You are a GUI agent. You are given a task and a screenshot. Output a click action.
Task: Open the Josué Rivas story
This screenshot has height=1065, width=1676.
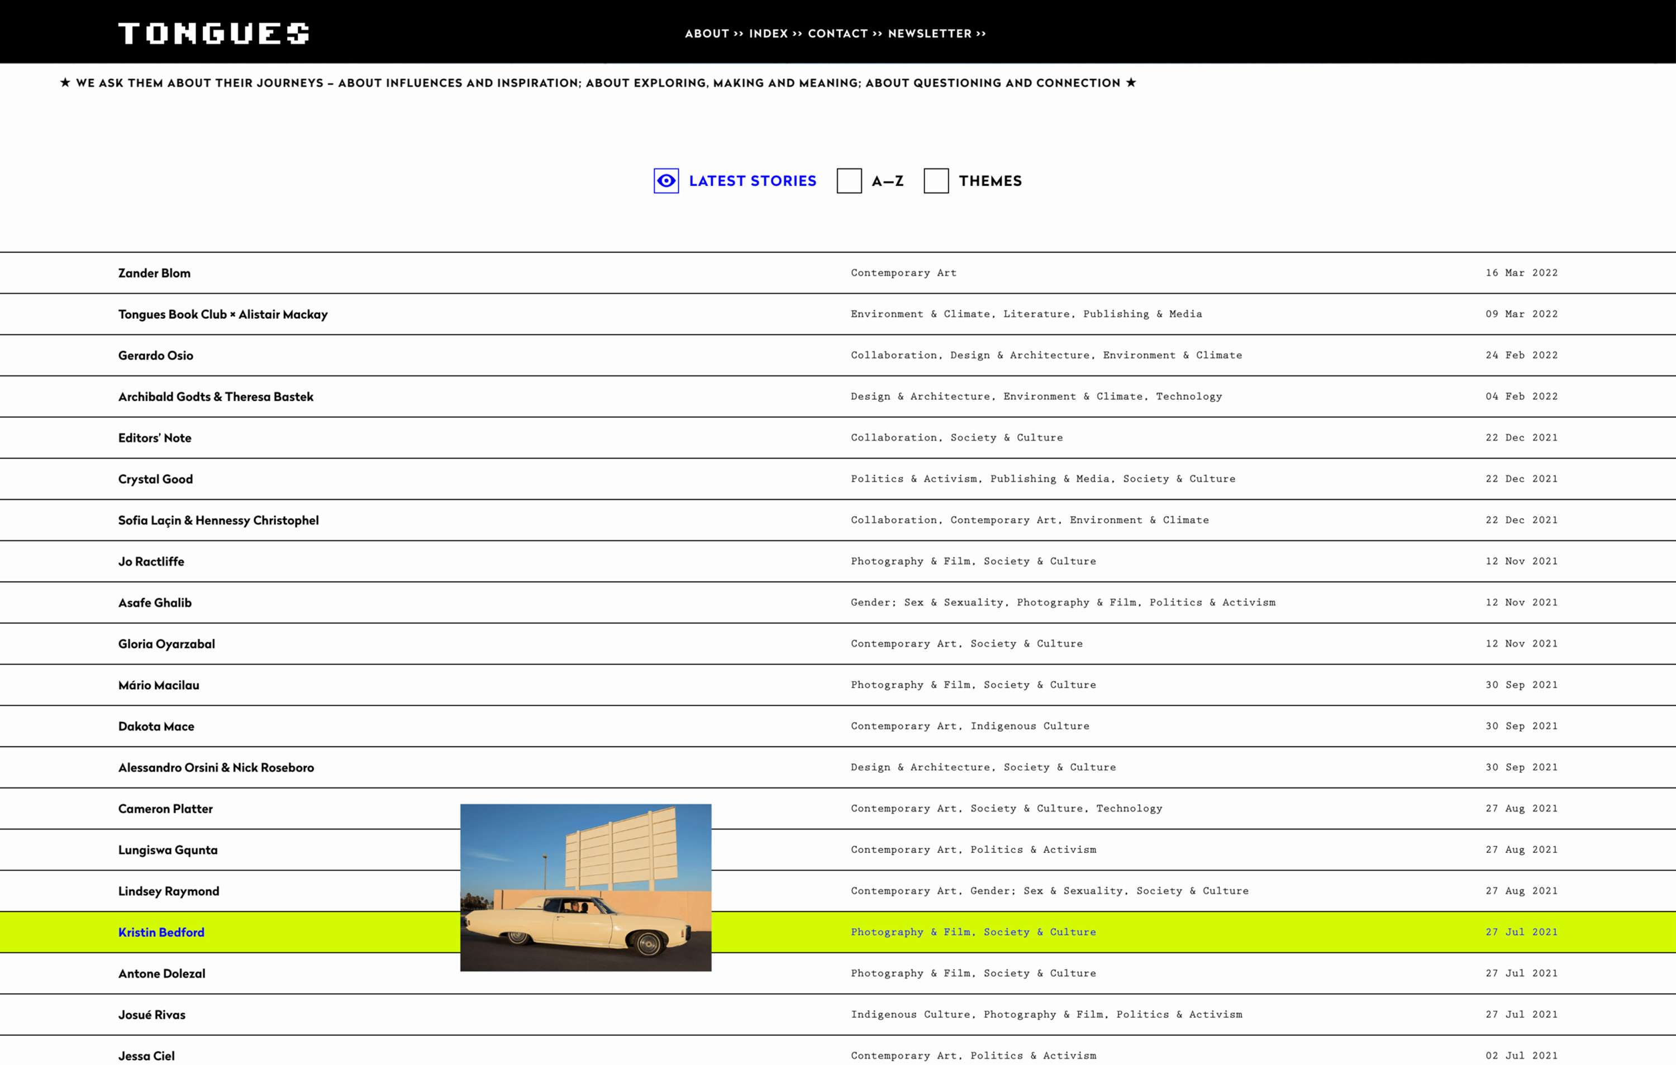click(x=152, y=1015)
